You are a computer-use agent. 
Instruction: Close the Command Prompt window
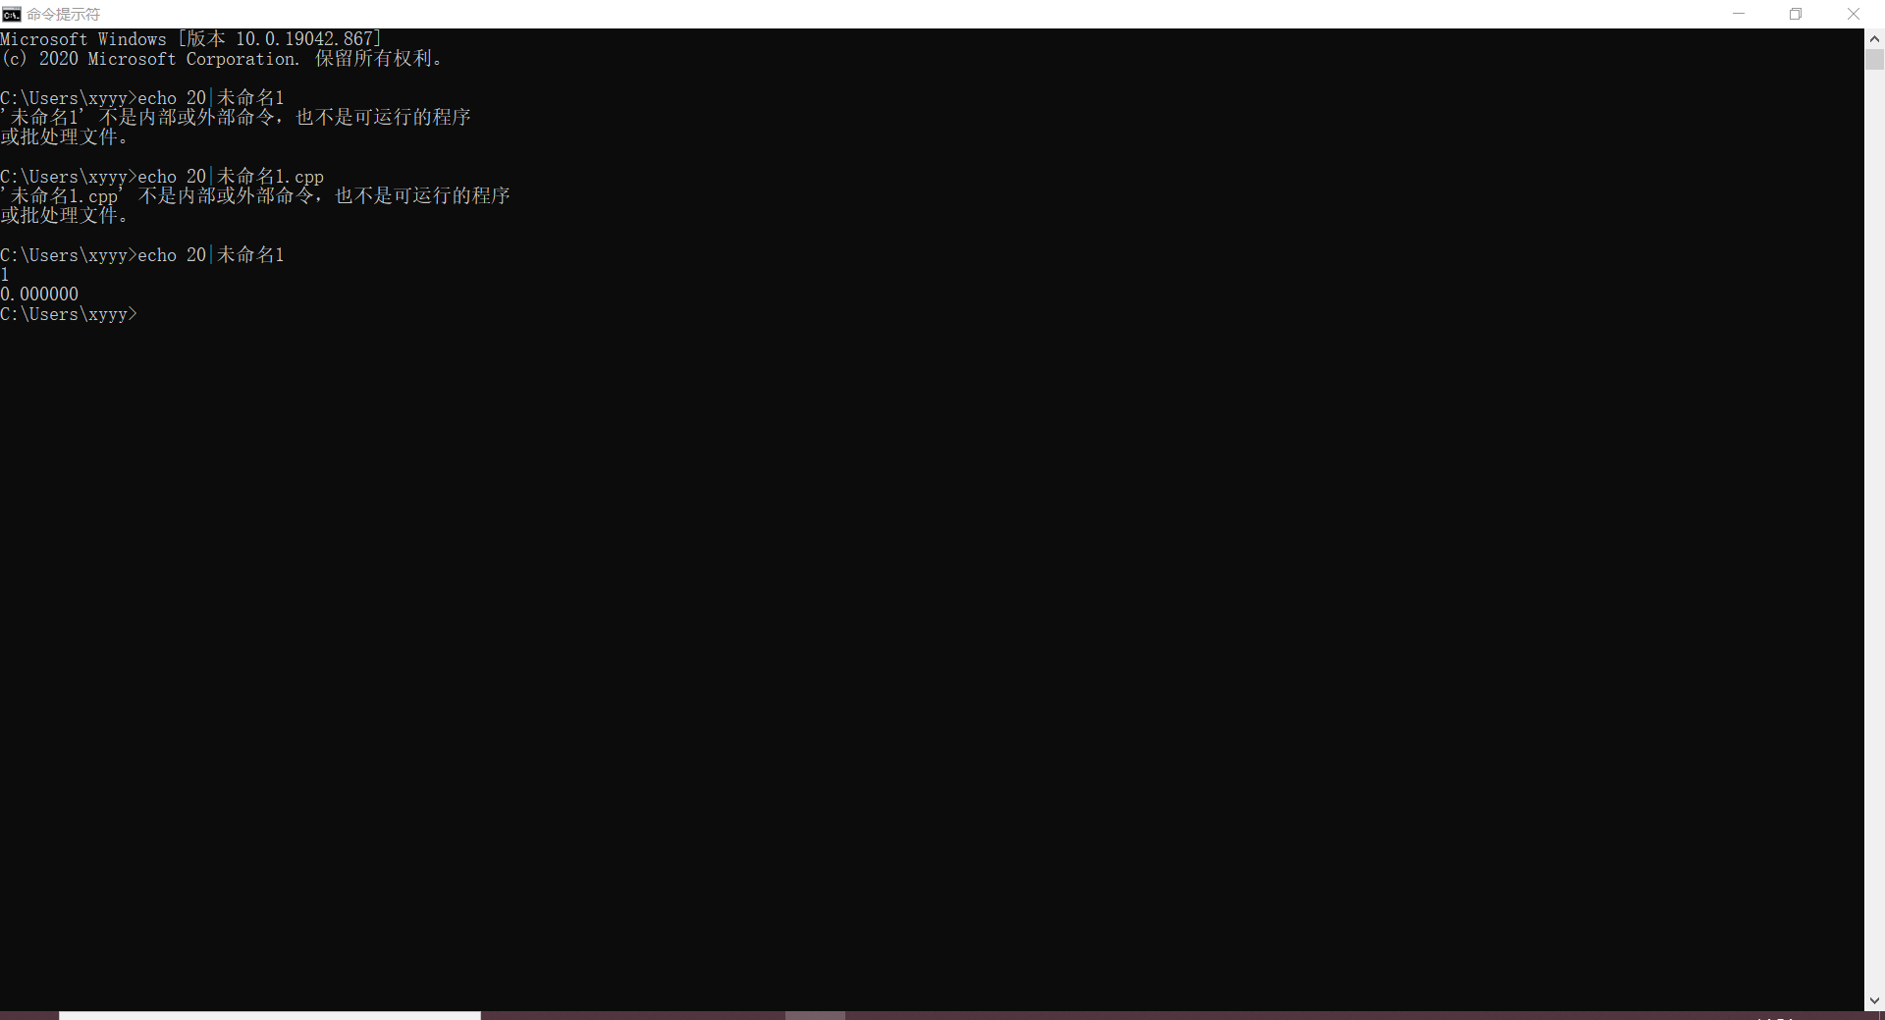pos(1854,14)
